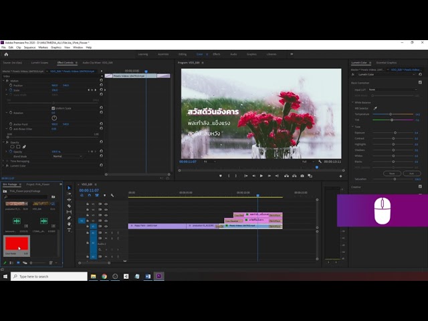This screenshot has height=321, width=428.
Task: Click the Reset button in Tone
Action: click(x=392, y=173)
